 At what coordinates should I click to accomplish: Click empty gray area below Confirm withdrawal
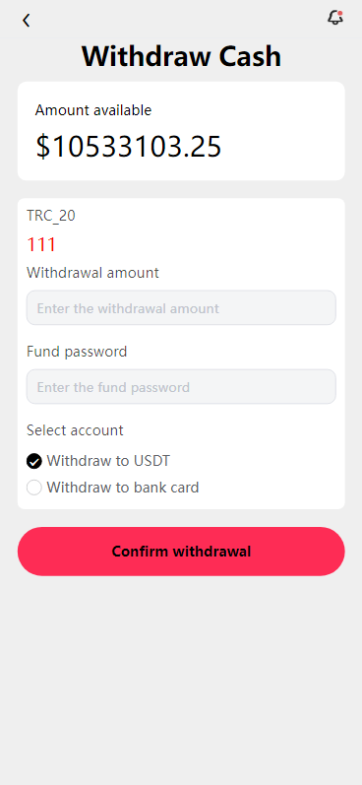(181, 676)
